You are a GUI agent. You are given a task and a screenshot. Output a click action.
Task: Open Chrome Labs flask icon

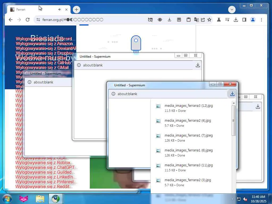[219, 20]
